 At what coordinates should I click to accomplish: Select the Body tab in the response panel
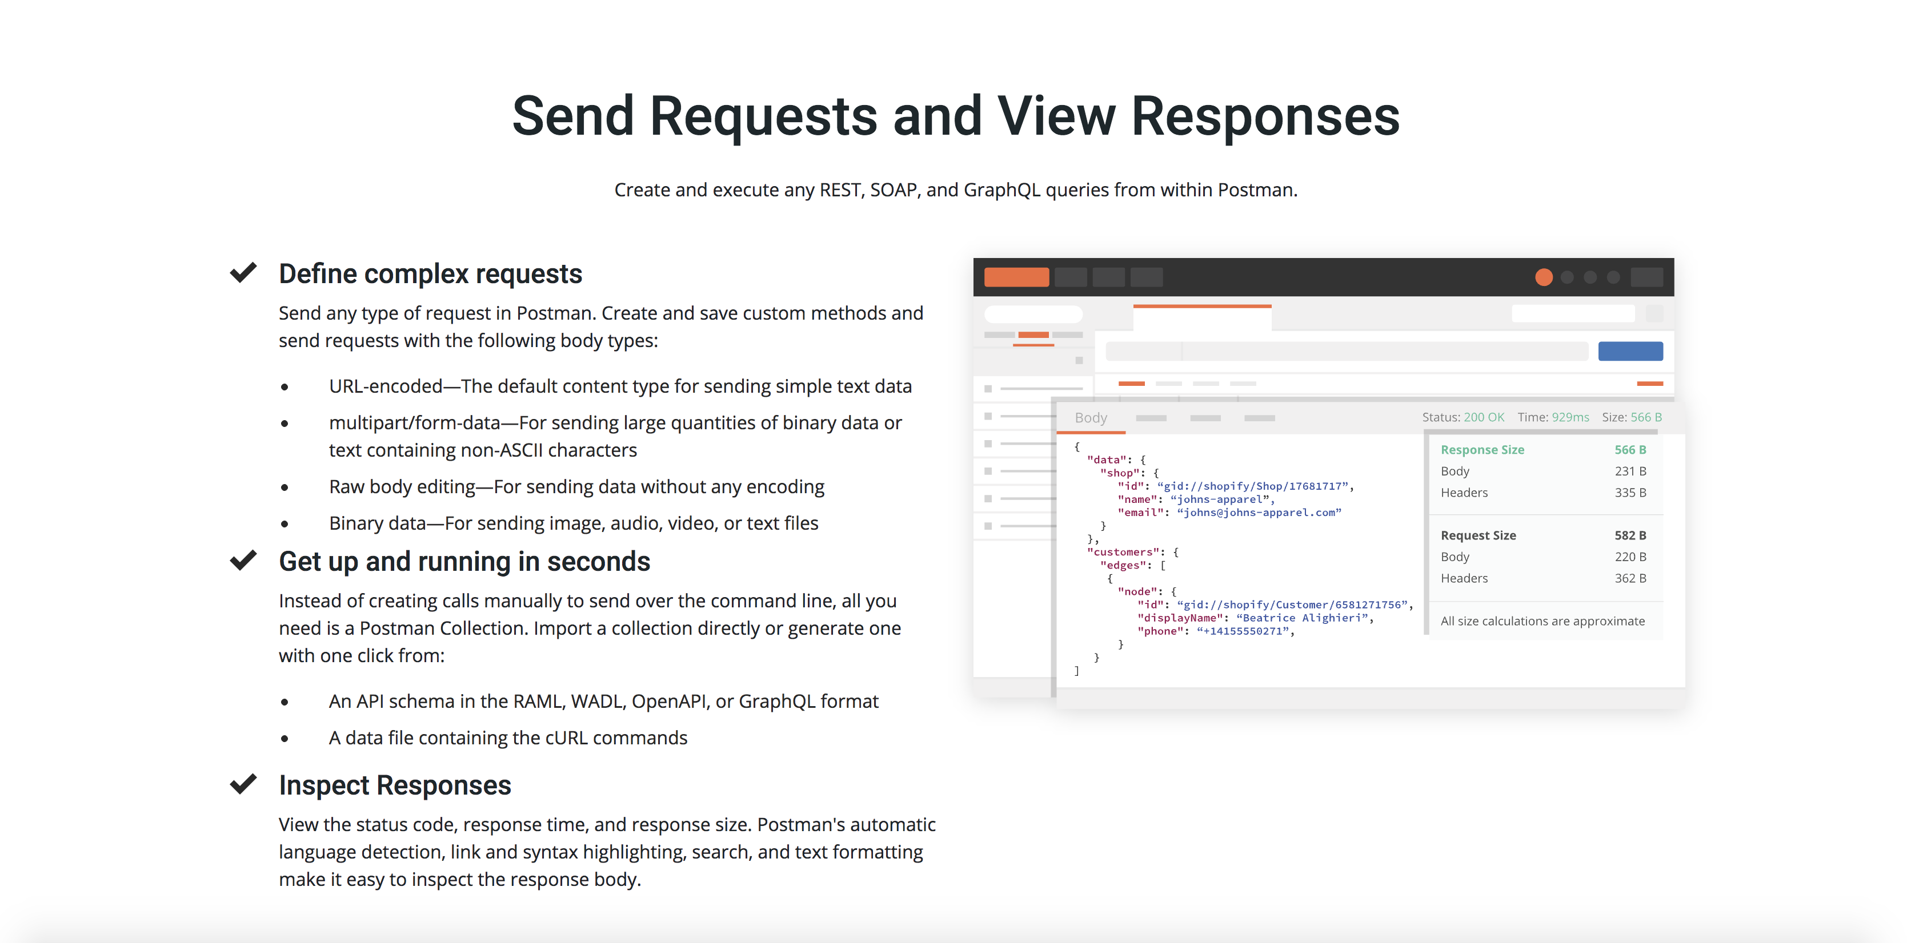coord(1091,418)
